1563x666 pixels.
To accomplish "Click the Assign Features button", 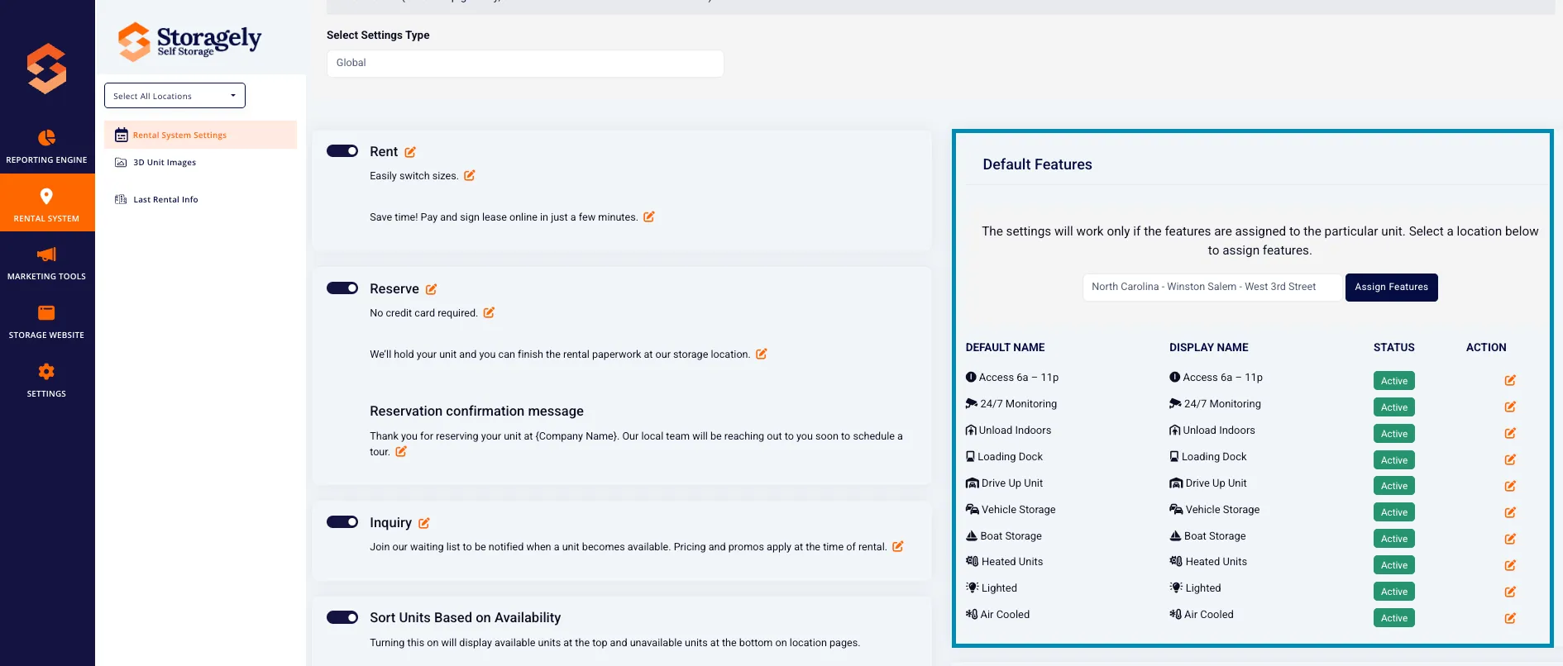I will point(1392,288).
